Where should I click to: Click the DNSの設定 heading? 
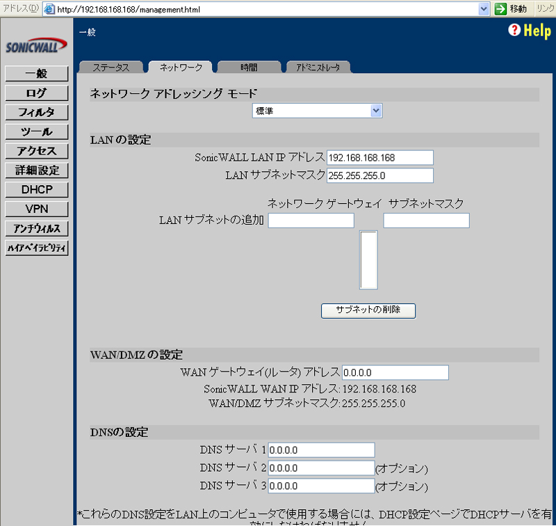pos(119,432)
